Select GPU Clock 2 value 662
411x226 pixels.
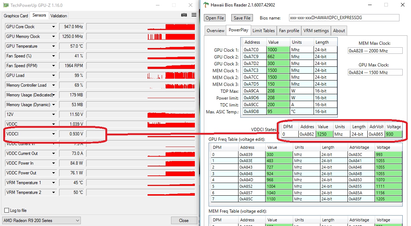(x=278, y=57)
